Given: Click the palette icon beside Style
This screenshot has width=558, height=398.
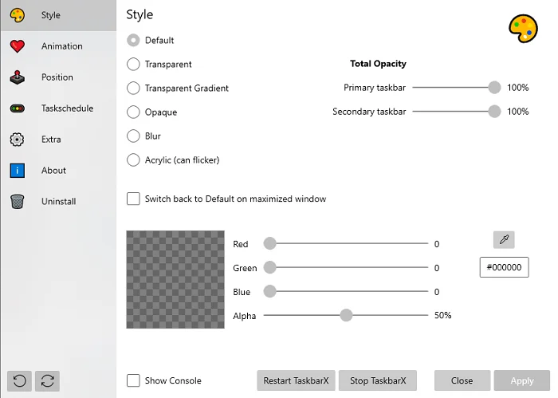Looking at the screenshot, I should point(18,15).
